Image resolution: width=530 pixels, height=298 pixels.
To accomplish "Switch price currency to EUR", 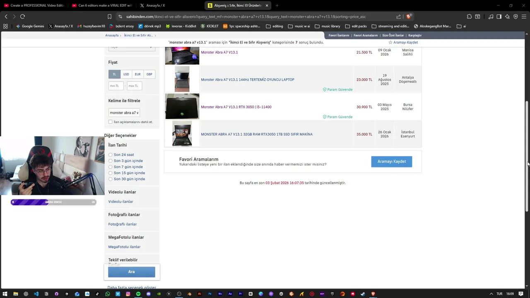I will [137, 74].
